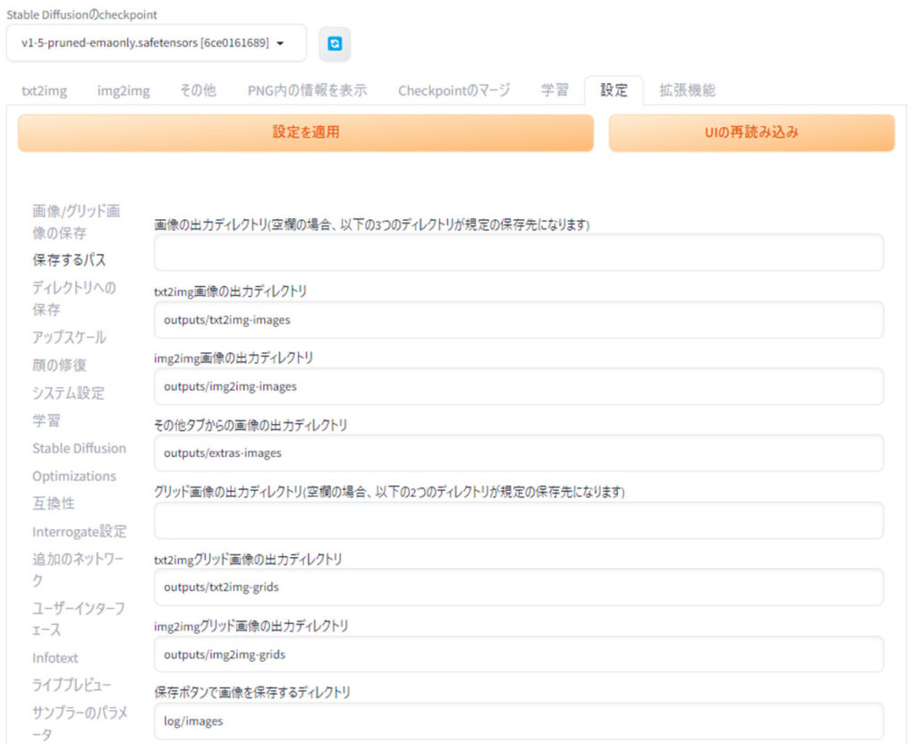Focus the outputs/extras-images directory field
Viewport: 916px width, 744px height.
[518, 453]
